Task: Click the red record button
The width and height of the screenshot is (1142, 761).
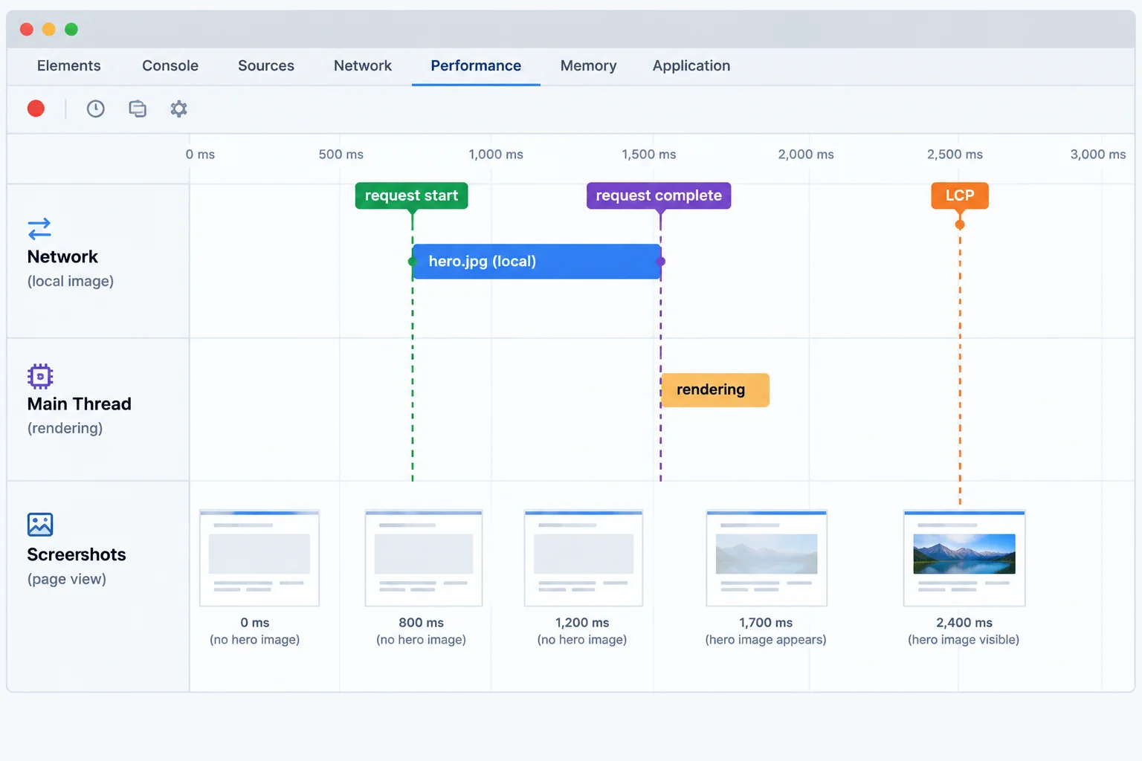Action: coord(36,109)
